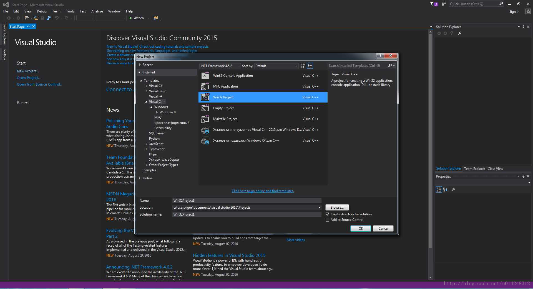Select the MFC tree item
The width and height of the screenshot is (533, 289).
158,117
